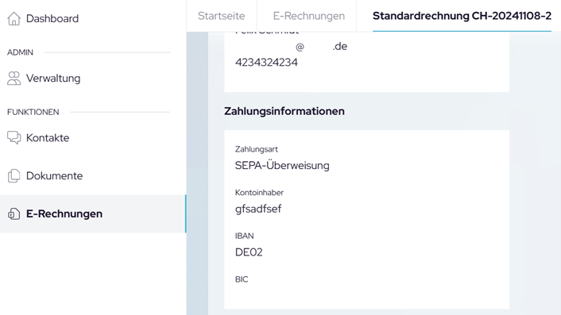Switch to the E-Rechnungen tab
561x315 pixels.
click(x=309, y=16)
